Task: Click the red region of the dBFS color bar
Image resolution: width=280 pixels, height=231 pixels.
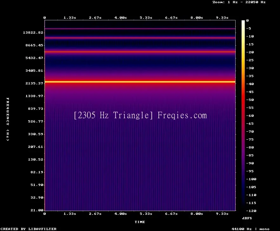Action: tap(243, 98)
